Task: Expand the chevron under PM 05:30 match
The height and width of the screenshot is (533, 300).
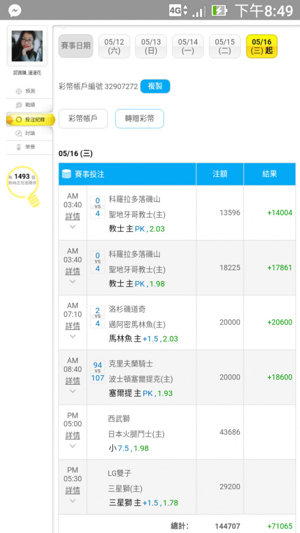Action: coord(72,500)
